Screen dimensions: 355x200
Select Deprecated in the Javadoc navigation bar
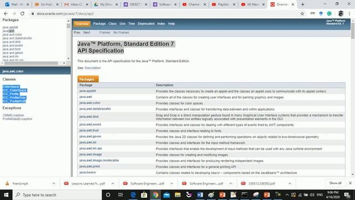[x=146, y=23]
